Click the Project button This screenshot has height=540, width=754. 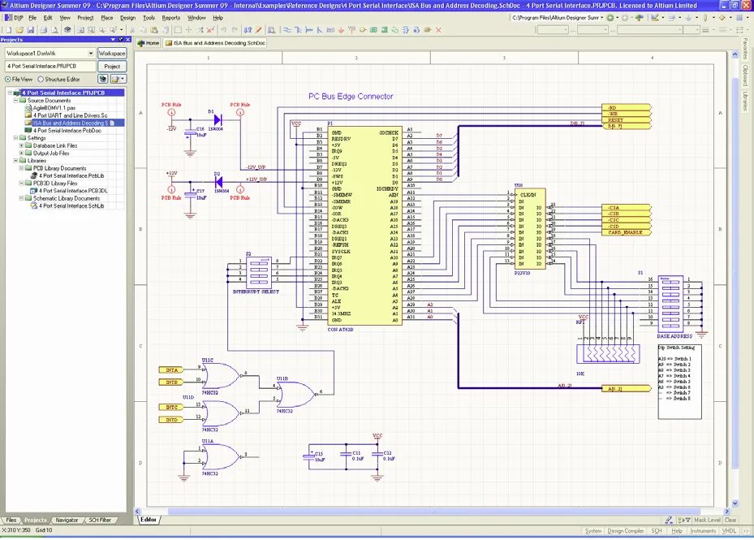coord(112,67)
